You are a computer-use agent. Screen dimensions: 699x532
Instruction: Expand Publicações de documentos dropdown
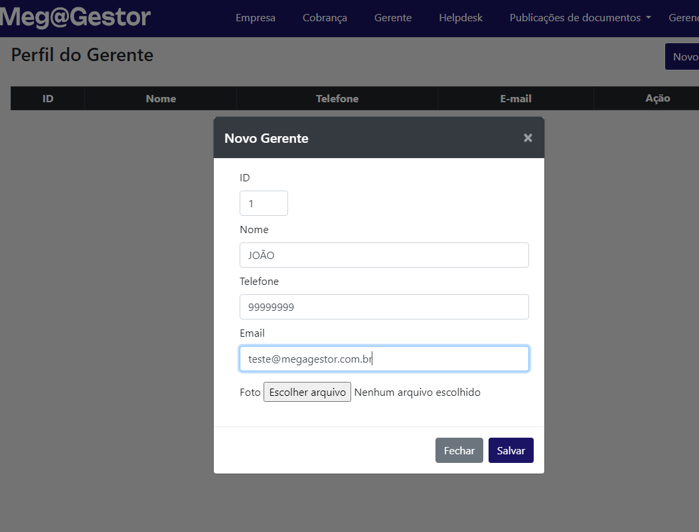pyautogui.click(x=580, y=18)
